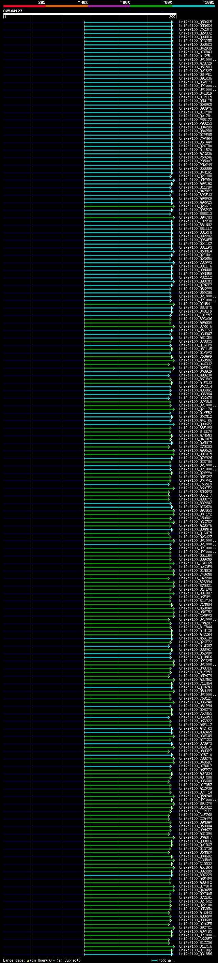The height and width of the screenshot is (963, 218).
Task: Open hit UniRef100_P68172
Action: click(x=196, y=120)
